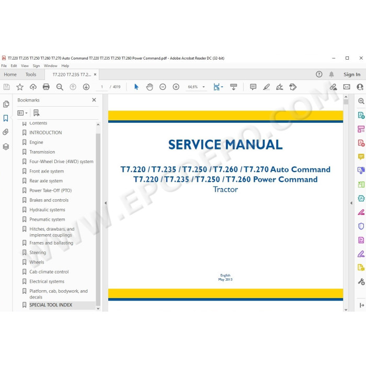View notifications bell

click(331, 74)
